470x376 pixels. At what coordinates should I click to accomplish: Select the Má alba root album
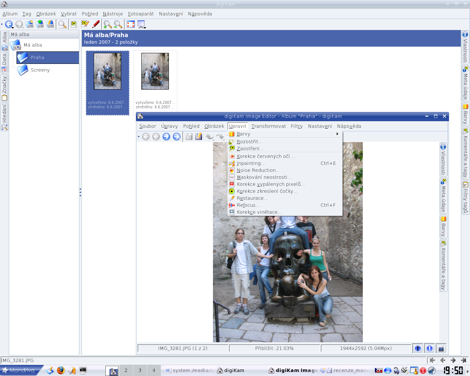[x=33, y=45]
